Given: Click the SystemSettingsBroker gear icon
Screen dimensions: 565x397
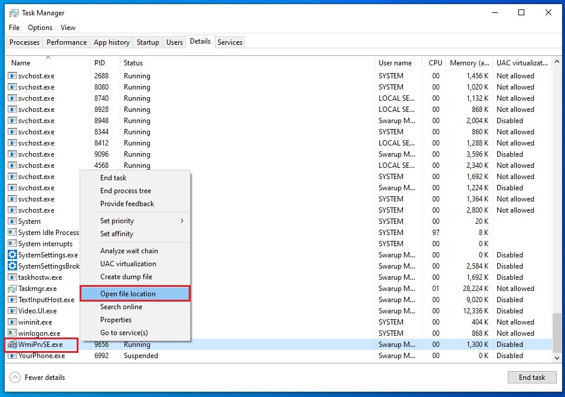Looking at the screenshot, I should click(12, 266).
